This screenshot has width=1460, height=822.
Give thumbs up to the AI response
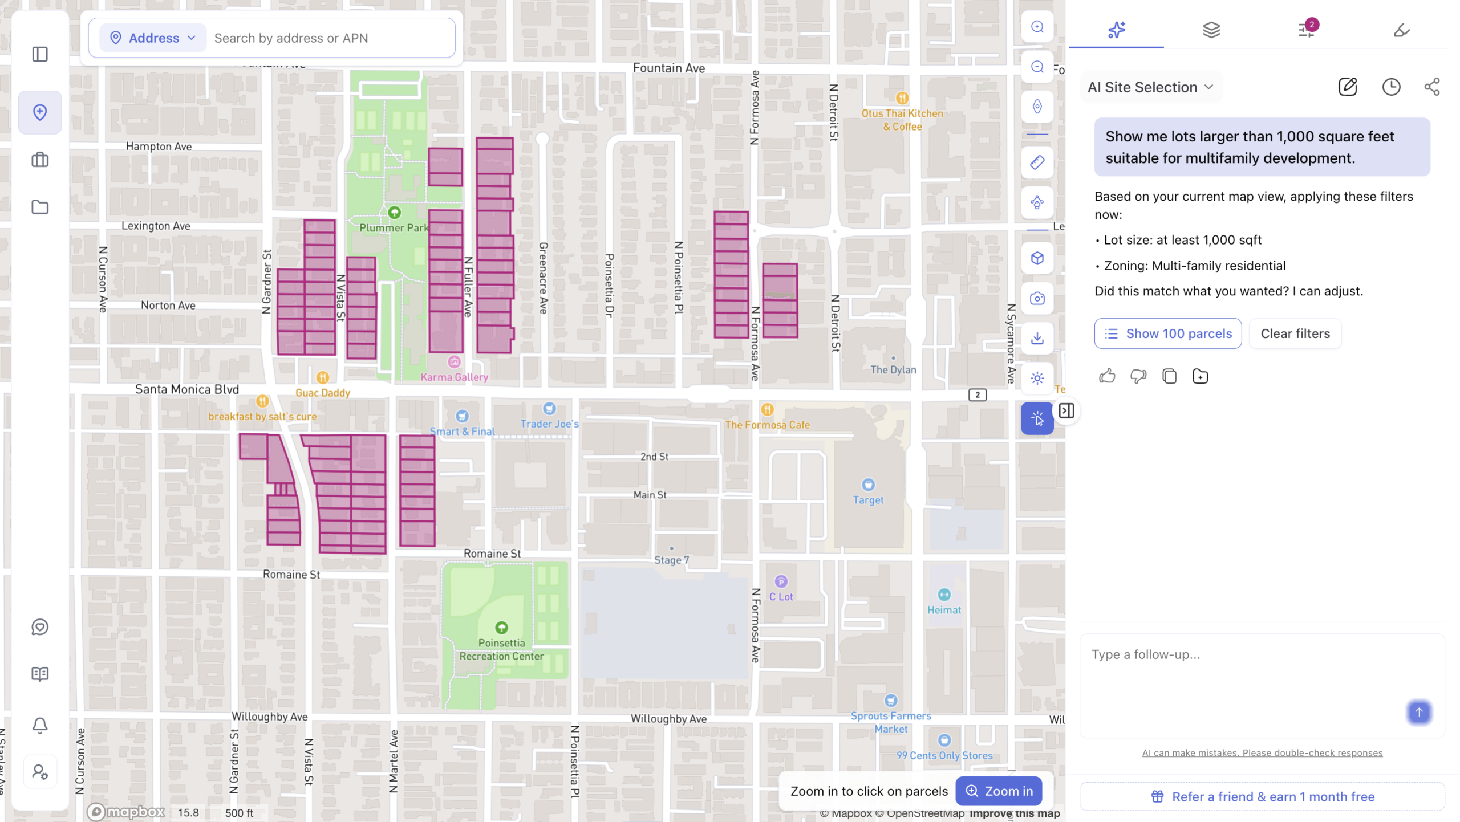click(1107, 376)
